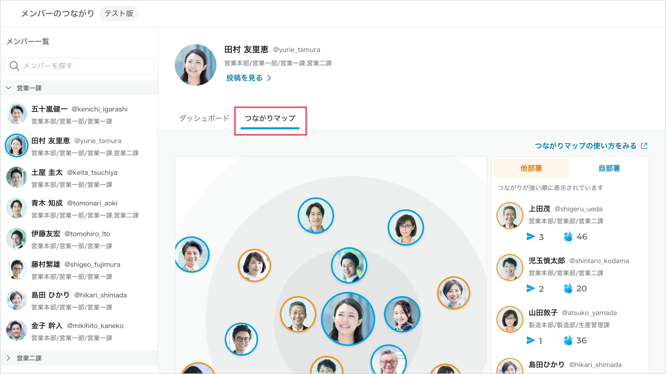Screen dimensions: 666x374
Task: Select 青木 知成 in the member list
Action: coord(79,209)
